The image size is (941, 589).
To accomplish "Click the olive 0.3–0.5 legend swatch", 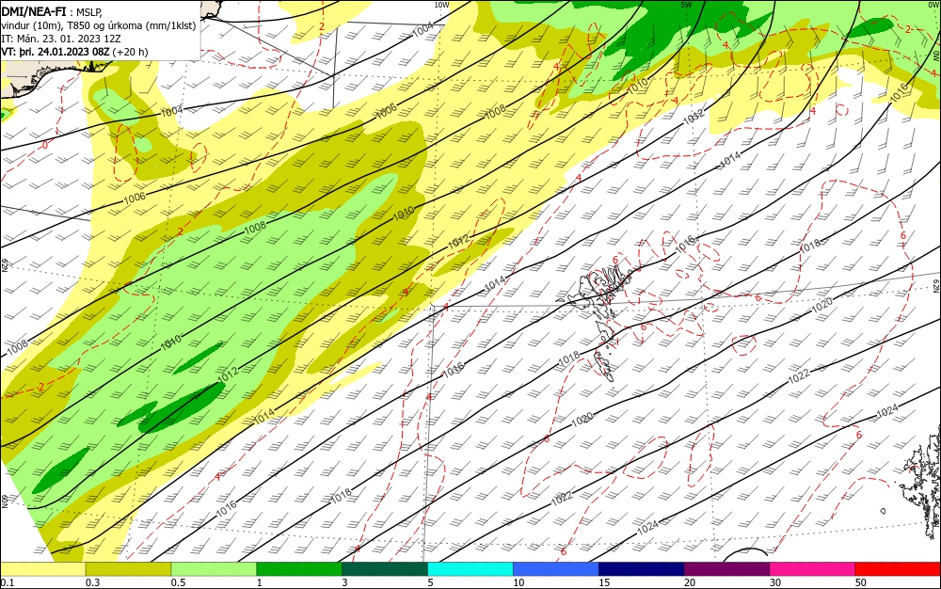I will [128, 569].
